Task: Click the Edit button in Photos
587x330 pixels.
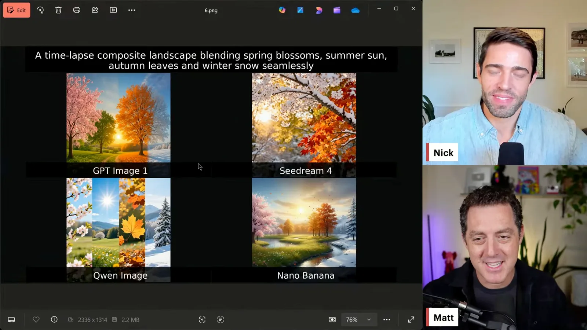Action: (x=17, y=10)
